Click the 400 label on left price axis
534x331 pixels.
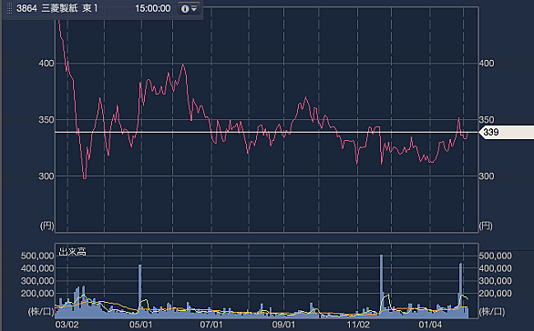[46, 64]
